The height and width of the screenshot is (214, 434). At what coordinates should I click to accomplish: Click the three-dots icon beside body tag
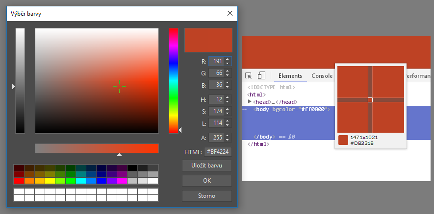tap(245, 109)
